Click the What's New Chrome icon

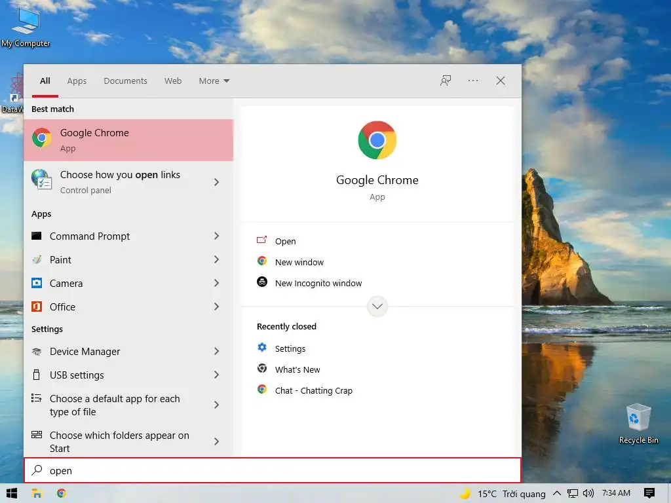[x=262, y=369]
